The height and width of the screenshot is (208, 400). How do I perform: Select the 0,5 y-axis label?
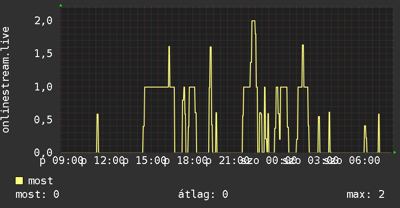pos(43,120)
